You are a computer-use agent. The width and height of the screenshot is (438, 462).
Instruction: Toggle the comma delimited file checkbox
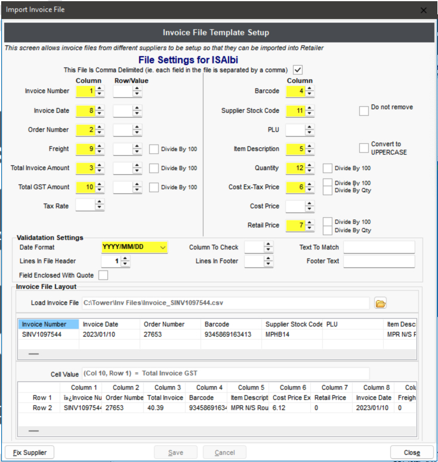[298, 70]
